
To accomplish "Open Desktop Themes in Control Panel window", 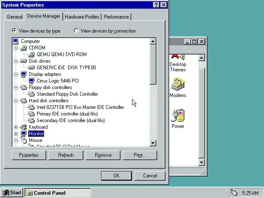I will tap(178, 63).
